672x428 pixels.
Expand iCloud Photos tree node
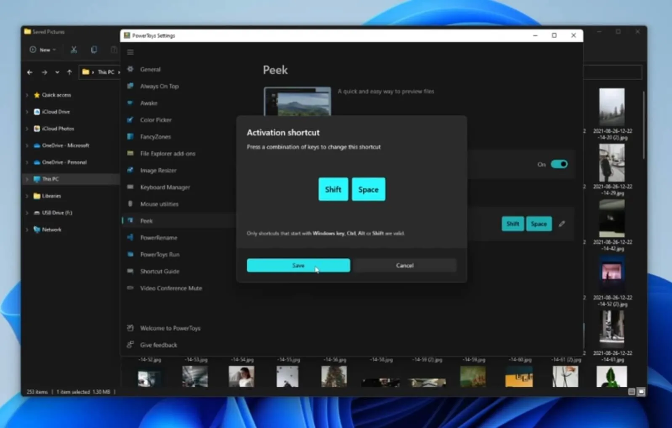(27, 129)
